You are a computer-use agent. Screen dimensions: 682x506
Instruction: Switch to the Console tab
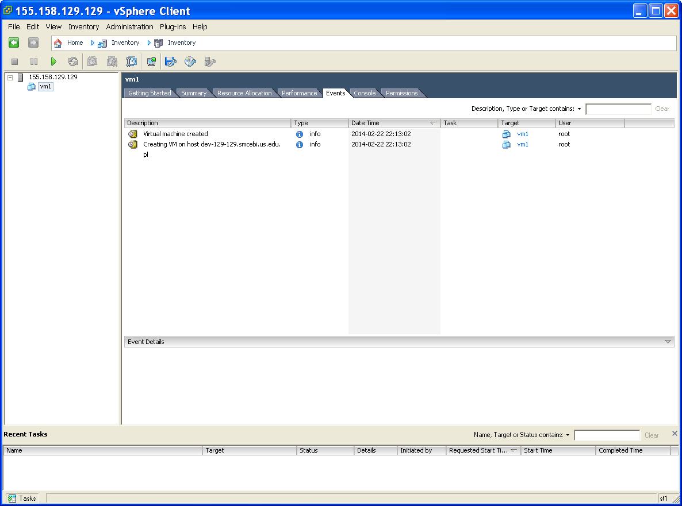tap(365, 94)
